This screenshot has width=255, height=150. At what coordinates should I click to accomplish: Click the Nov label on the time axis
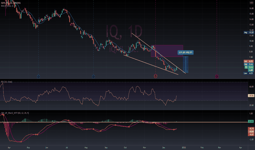[144, 148]
